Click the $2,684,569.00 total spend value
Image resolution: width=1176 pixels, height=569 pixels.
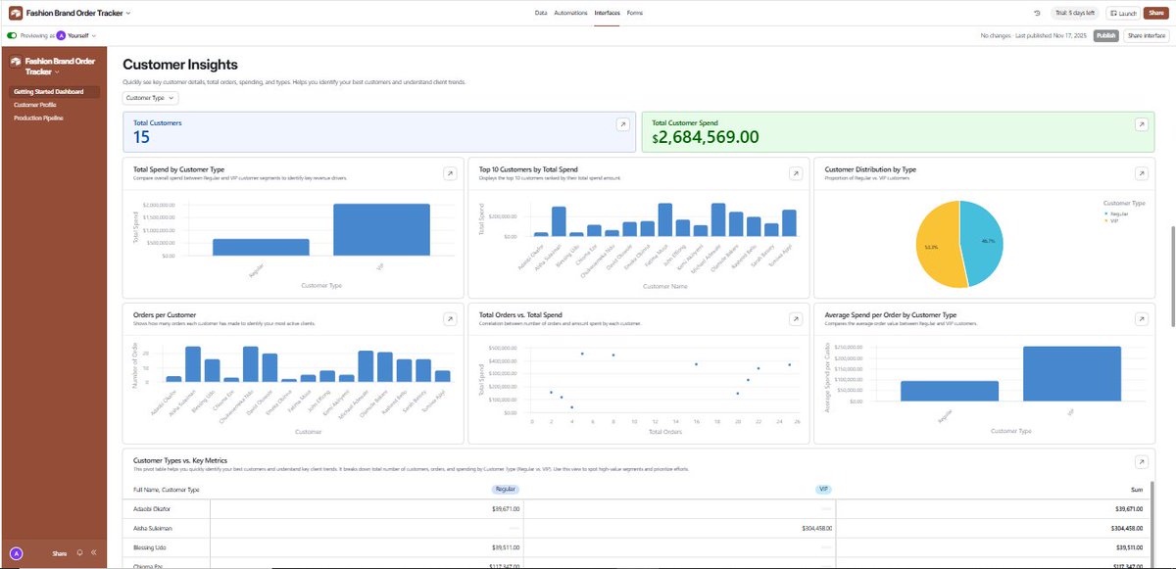click(x=705, y=137)
